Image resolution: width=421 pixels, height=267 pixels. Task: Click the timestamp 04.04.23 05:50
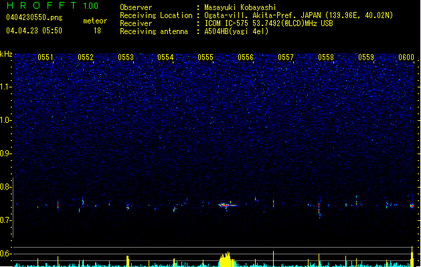point(34,31)
